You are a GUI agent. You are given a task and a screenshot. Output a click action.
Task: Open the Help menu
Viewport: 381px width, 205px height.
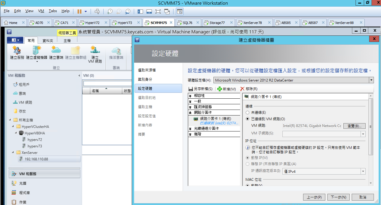click(x=65, y=11)
